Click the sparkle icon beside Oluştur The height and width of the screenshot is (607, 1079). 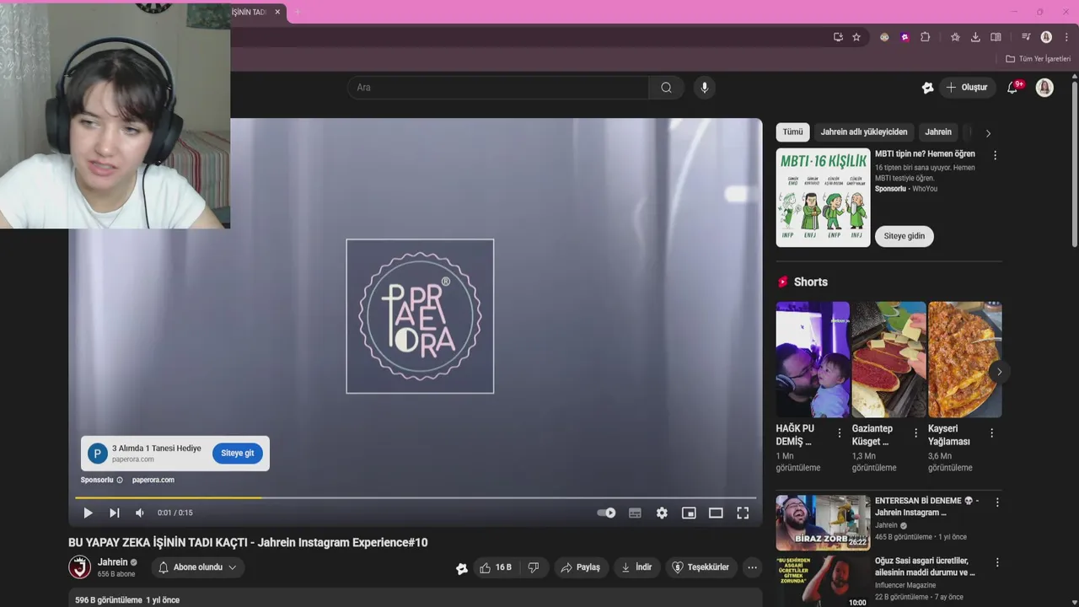927,88
